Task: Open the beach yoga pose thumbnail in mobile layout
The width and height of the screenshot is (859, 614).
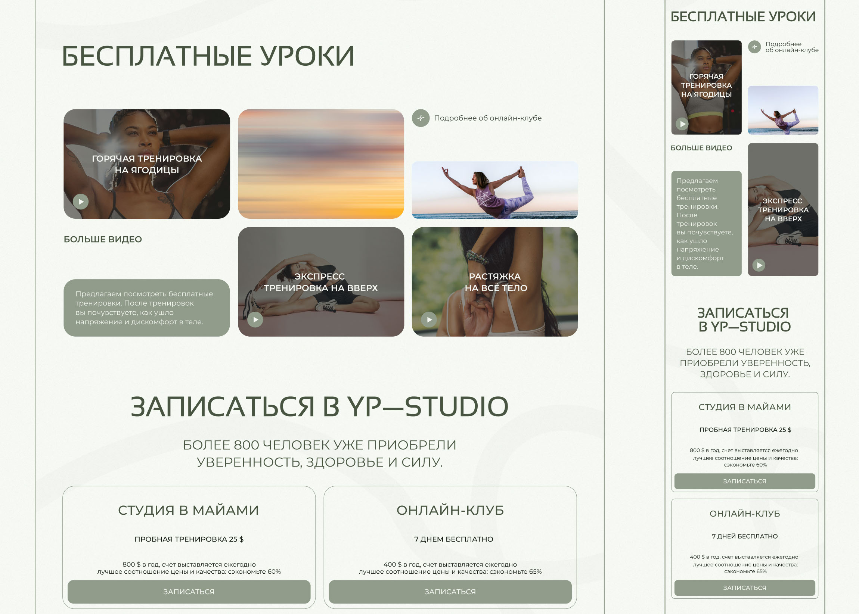Action: tap(782, 110)
